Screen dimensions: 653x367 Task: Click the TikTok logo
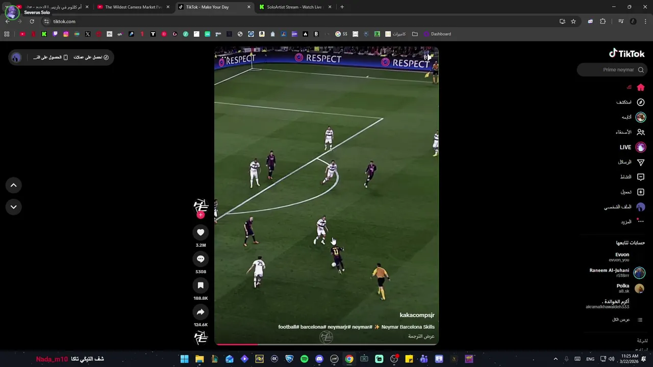click(x=626, y=54)
